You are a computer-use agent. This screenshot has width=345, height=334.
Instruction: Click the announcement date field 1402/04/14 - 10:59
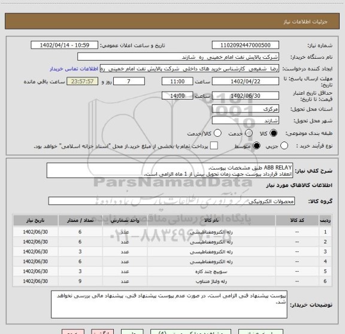[65, 45]
